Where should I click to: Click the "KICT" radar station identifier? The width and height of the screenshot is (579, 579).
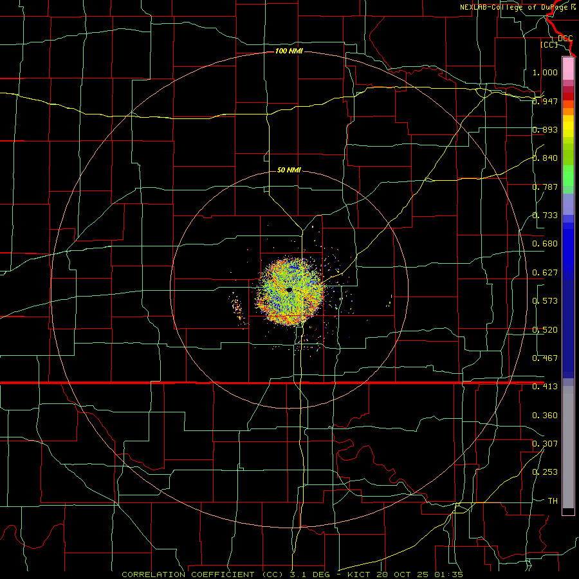tap(360, 574)
